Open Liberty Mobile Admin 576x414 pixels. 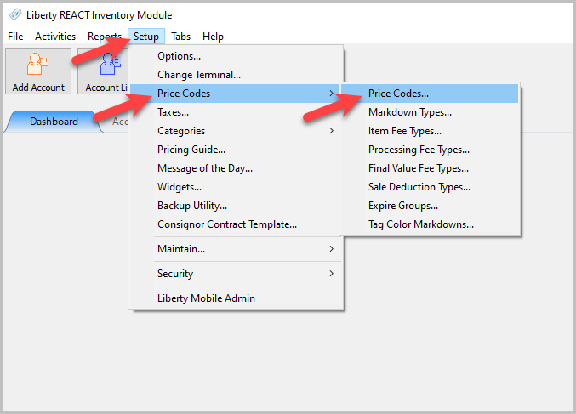tap(236, 298)
